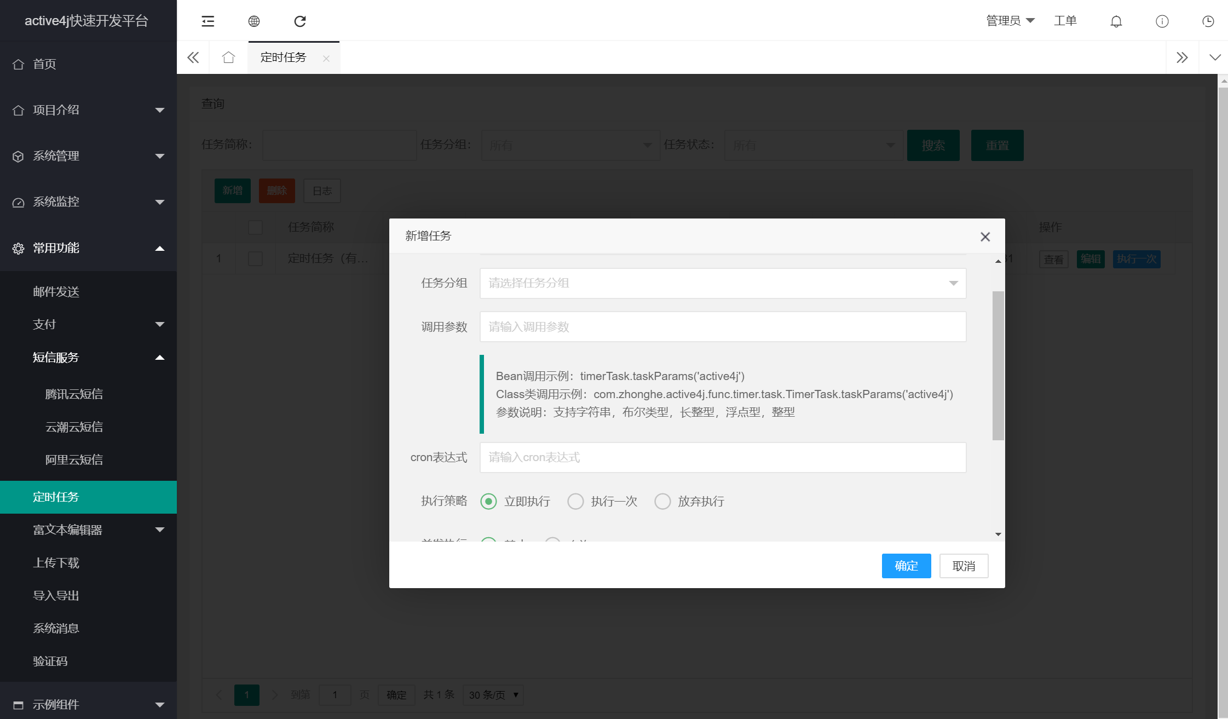Expand the 项目介绍 menu arrow
1228x719 pixels.
(x=160, y=110)
